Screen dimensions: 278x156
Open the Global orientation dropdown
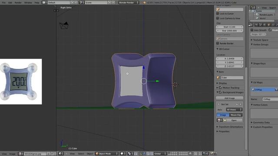[x=160, y=153]
